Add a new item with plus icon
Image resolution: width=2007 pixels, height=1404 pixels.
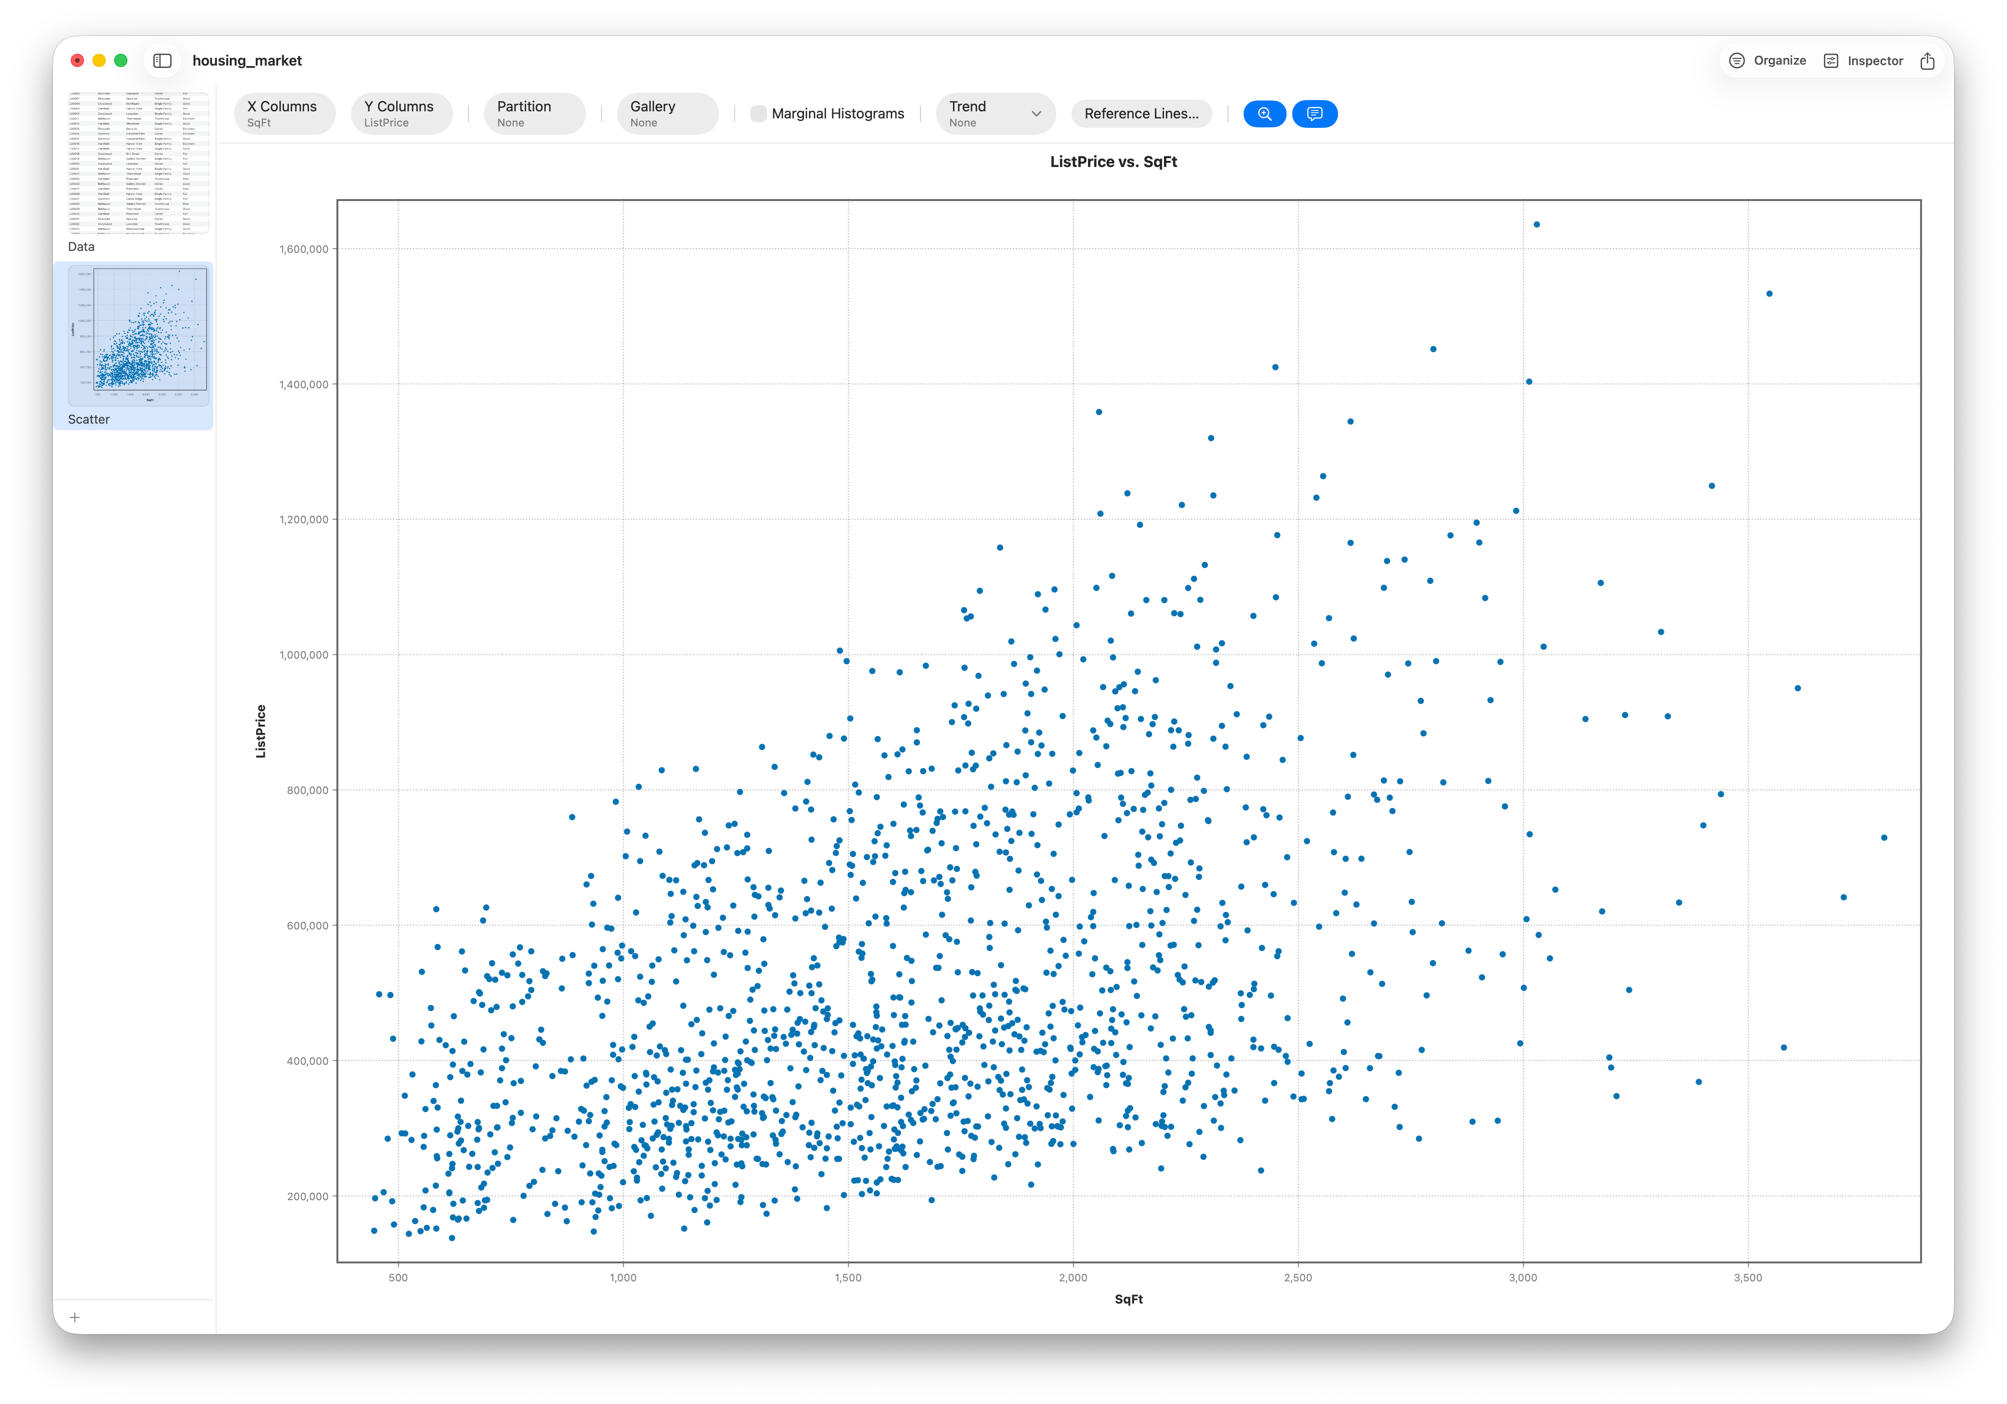click(x=75, y=1318)
